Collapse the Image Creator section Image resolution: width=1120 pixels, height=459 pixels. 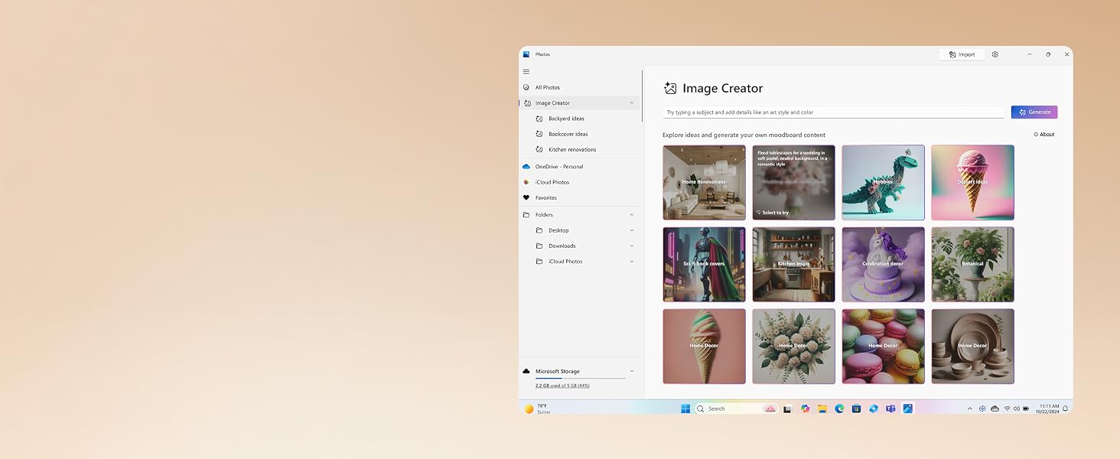632,103
